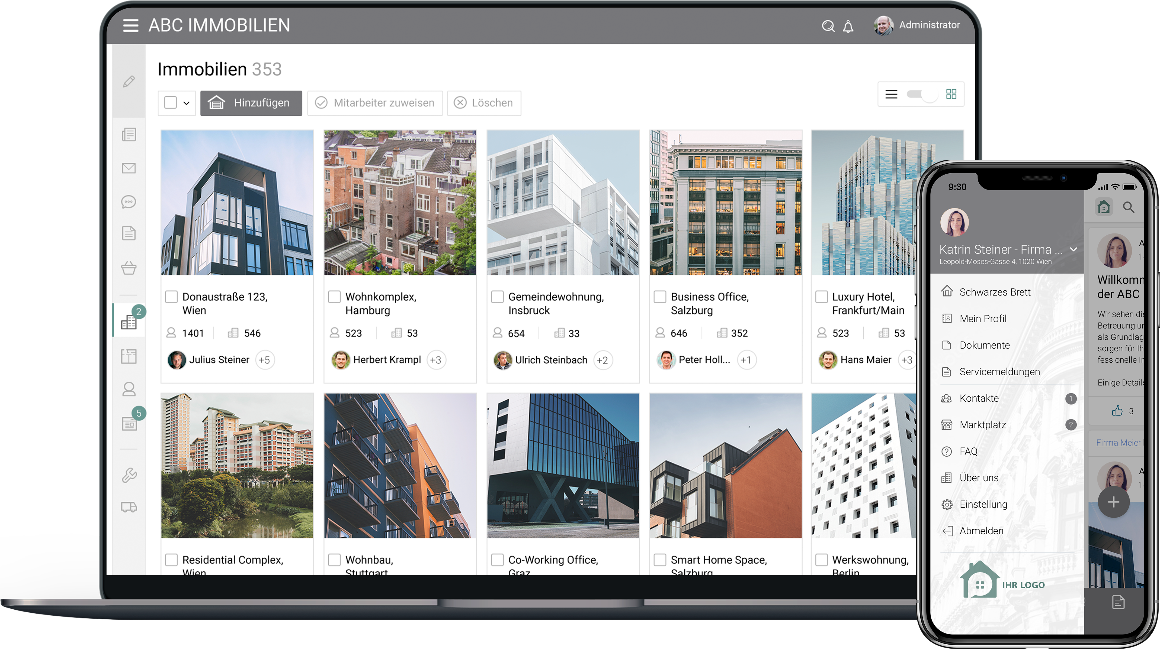Check the Business Office, Salzburg checkbox
Viewport: 1160px width, 650px height.
point(660,297)
